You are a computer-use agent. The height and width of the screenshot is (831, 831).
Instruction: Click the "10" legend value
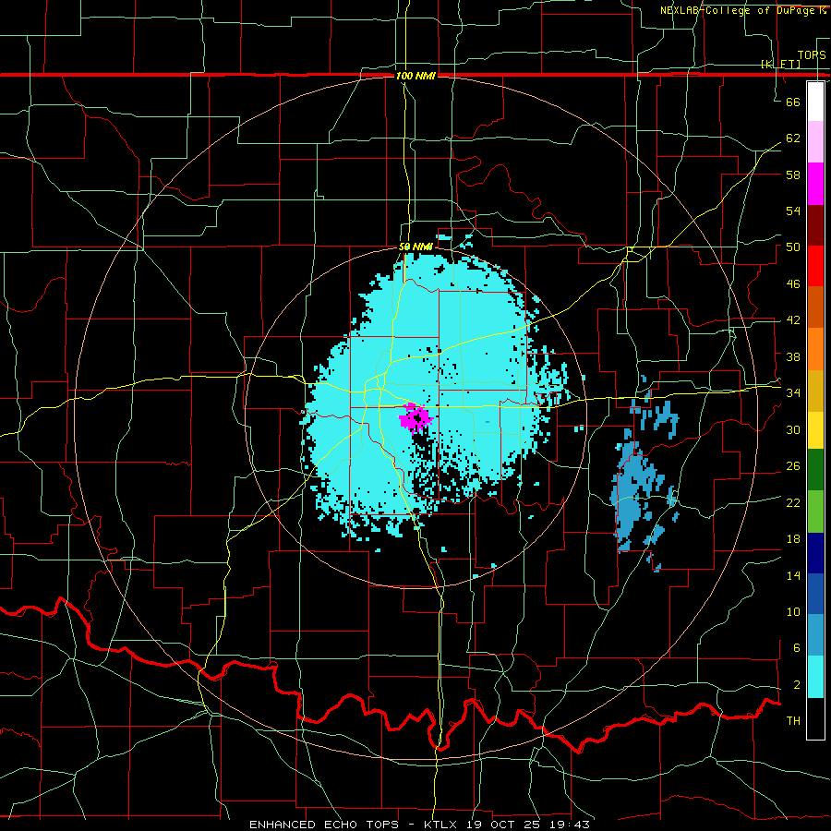pos(793,612)
